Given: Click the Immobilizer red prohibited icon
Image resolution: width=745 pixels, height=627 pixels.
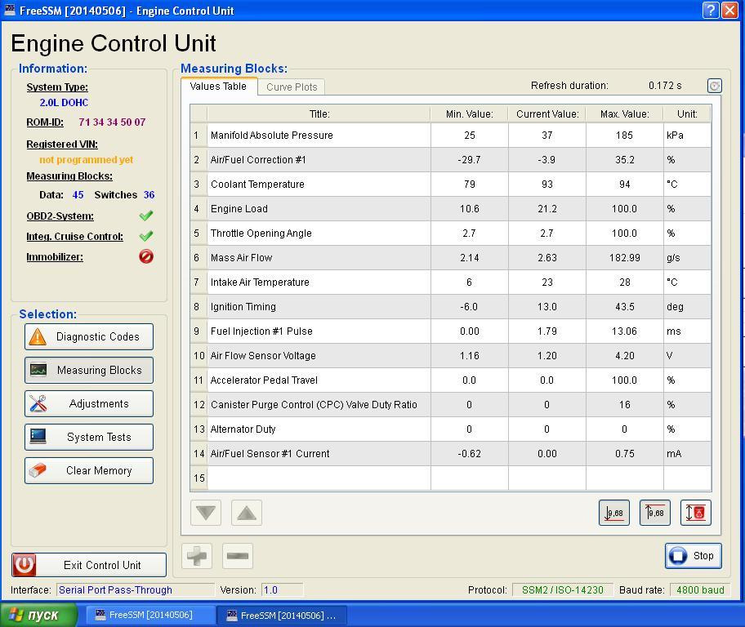Looking at the screenshot, I should point(146,257).
